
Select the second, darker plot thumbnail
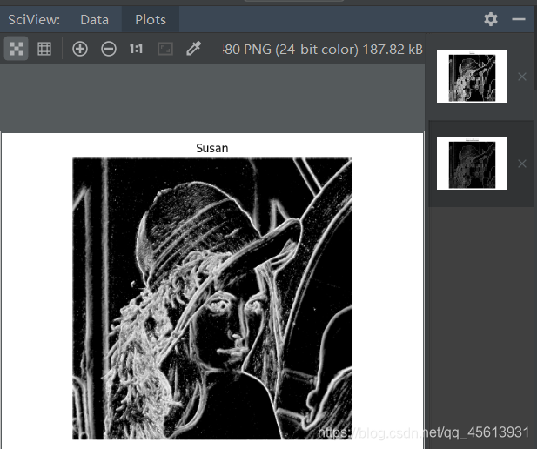[472, 164]
